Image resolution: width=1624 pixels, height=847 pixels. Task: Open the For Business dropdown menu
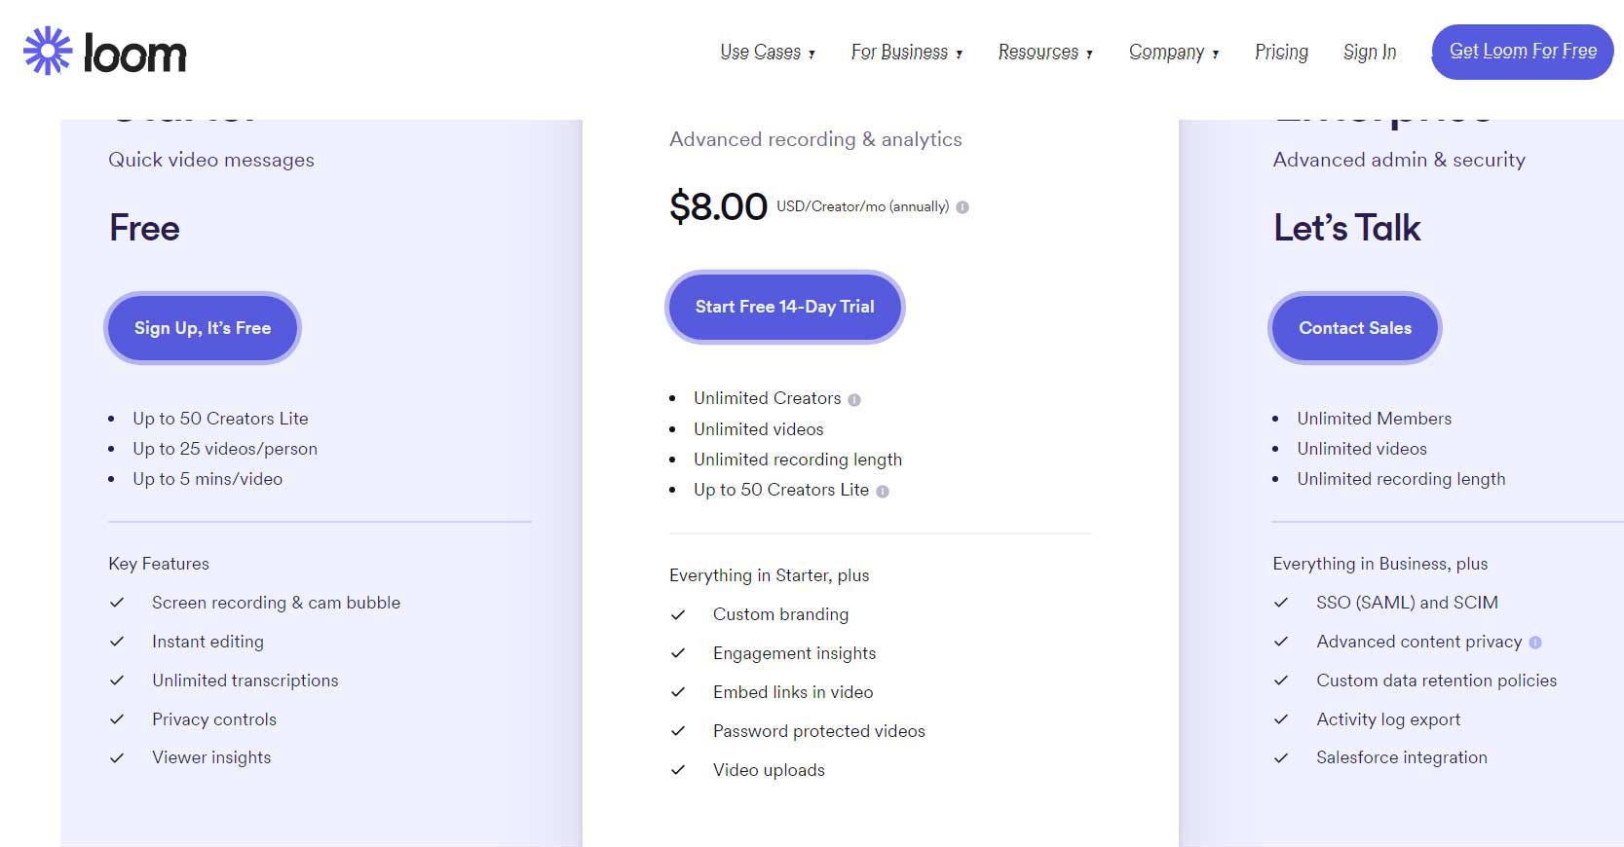click(x=906, y=52)
